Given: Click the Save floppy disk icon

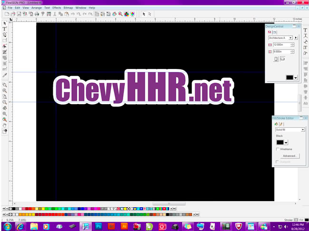Looking at the screenshot, I should [x=19, y=14].
